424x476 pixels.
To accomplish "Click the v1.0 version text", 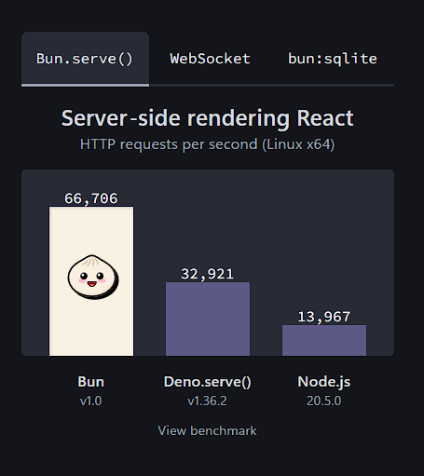I will [90, 401].
